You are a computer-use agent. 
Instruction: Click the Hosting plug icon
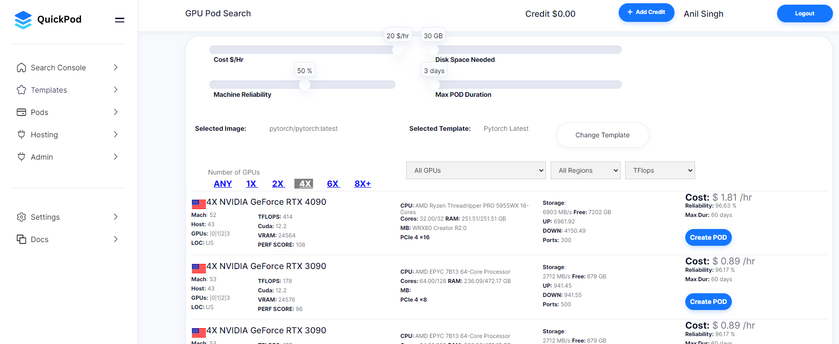click(21, 135)
